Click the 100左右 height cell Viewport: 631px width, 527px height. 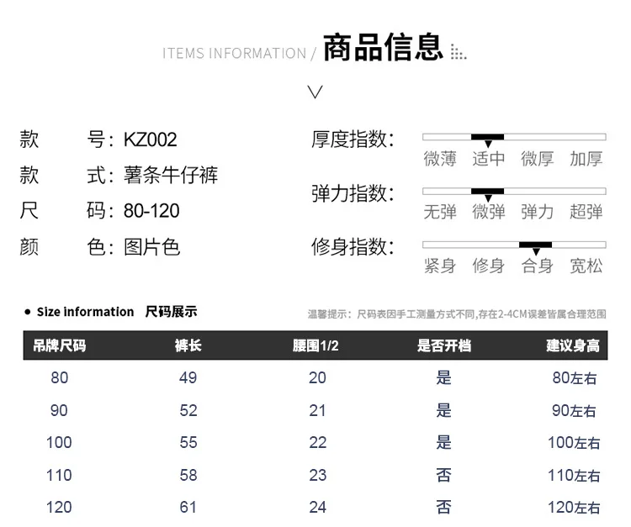tap(575, 443)
